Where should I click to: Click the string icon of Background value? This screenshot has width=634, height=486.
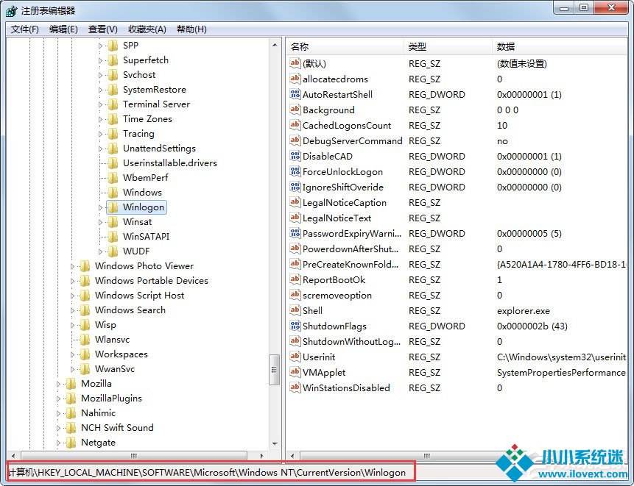coord(295,110)
